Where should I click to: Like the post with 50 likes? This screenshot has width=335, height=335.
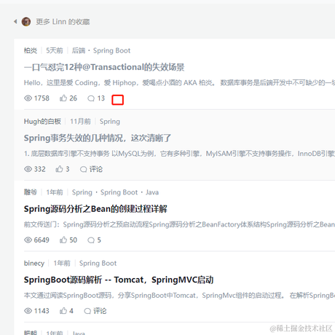click(63, 240)
